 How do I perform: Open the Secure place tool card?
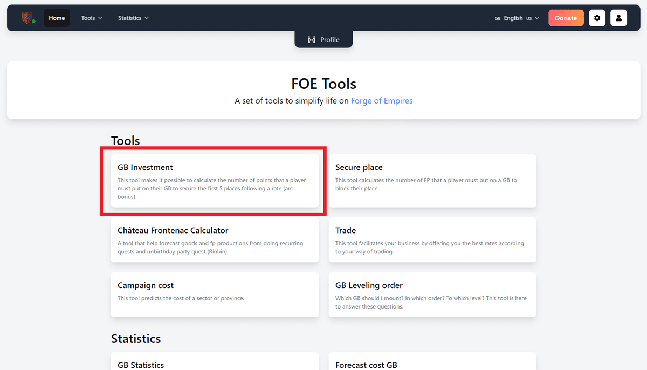pos(432,181)
